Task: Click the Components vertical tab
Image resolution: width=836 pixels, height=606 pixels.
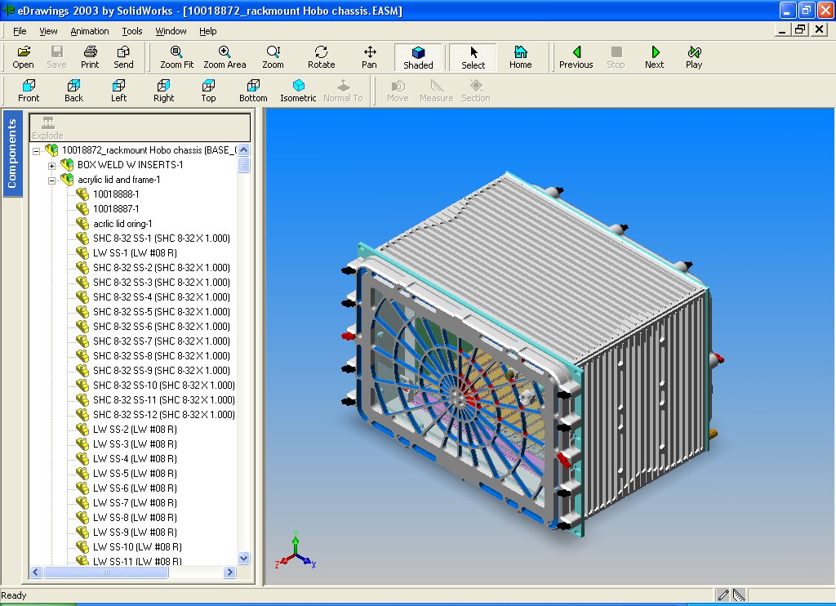Action: [x=12, y=154]
